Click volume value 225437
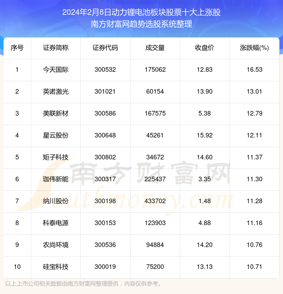Viewport: 283px width, 294px height. pyautogui.click(x=155, y=179)
